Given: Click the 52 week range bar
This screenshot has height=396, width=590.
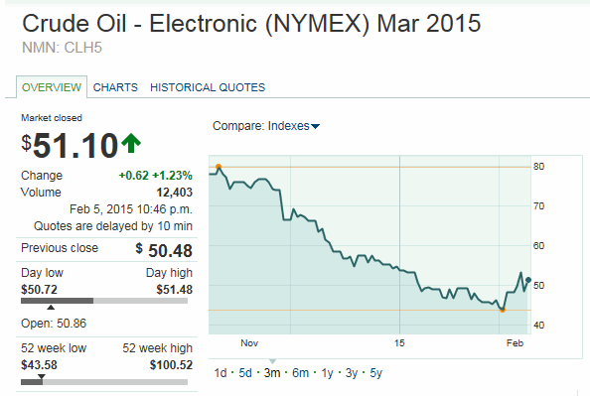Looking at the screenshot, I should coord(104,382).
